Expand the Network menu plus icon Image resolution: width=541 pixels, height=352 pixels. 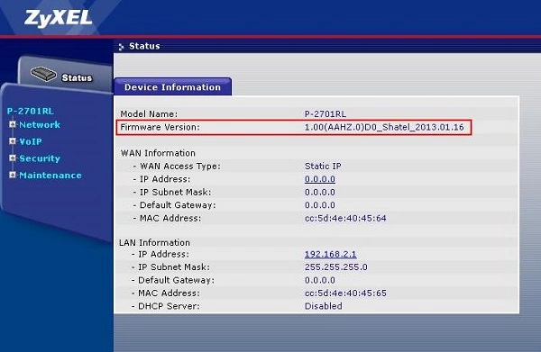(13, 124)
